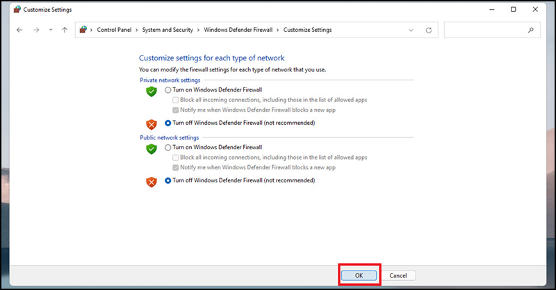Toggle notify me checkbox under Private settings
The width and height of the screenshot is (556, 290).
click(176, 110)
